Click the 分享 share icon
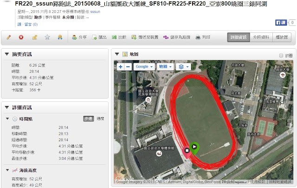 [74, 37]
